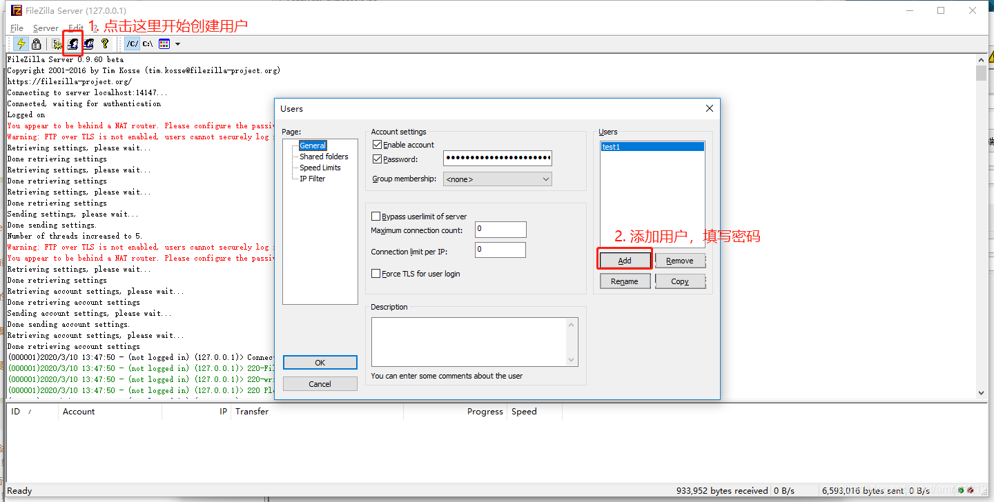
Task: Click the Description box scroll-up arrow
Action: 571,324
